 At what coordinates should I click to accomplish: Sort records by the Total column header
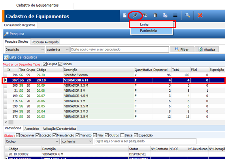[181, 70]
